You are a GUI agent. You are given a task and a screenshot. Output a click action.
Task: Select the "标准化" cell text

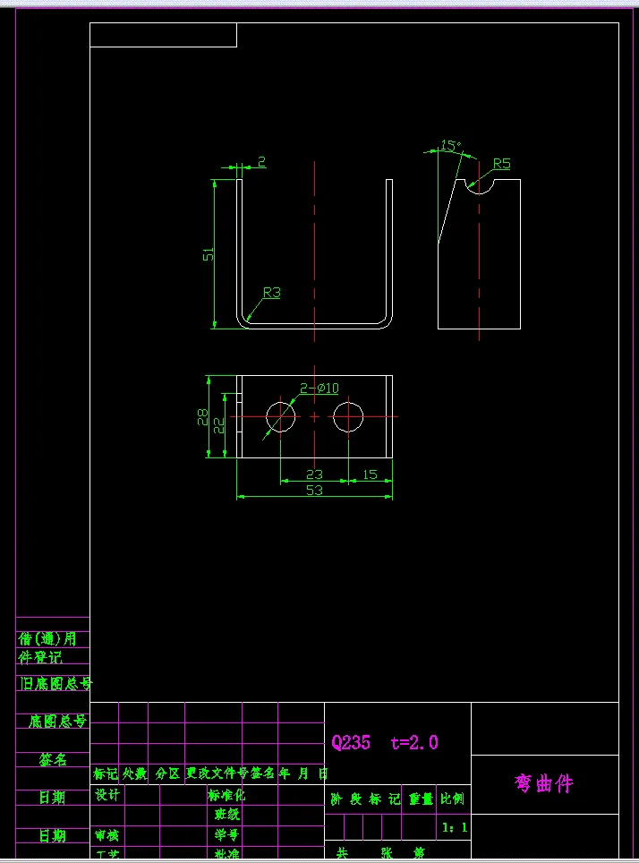226,795
